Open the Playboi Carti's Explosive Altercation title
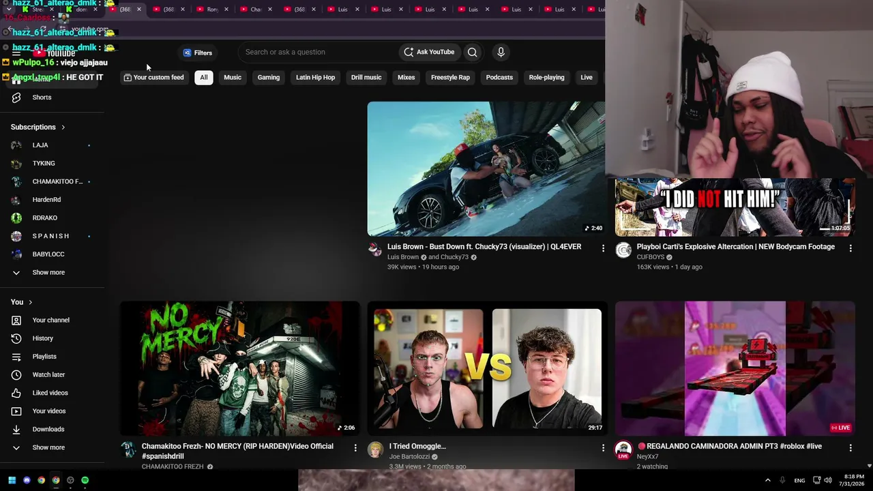Screen dimensions: 873x491 pyautogui.click(x=735, y=247)
